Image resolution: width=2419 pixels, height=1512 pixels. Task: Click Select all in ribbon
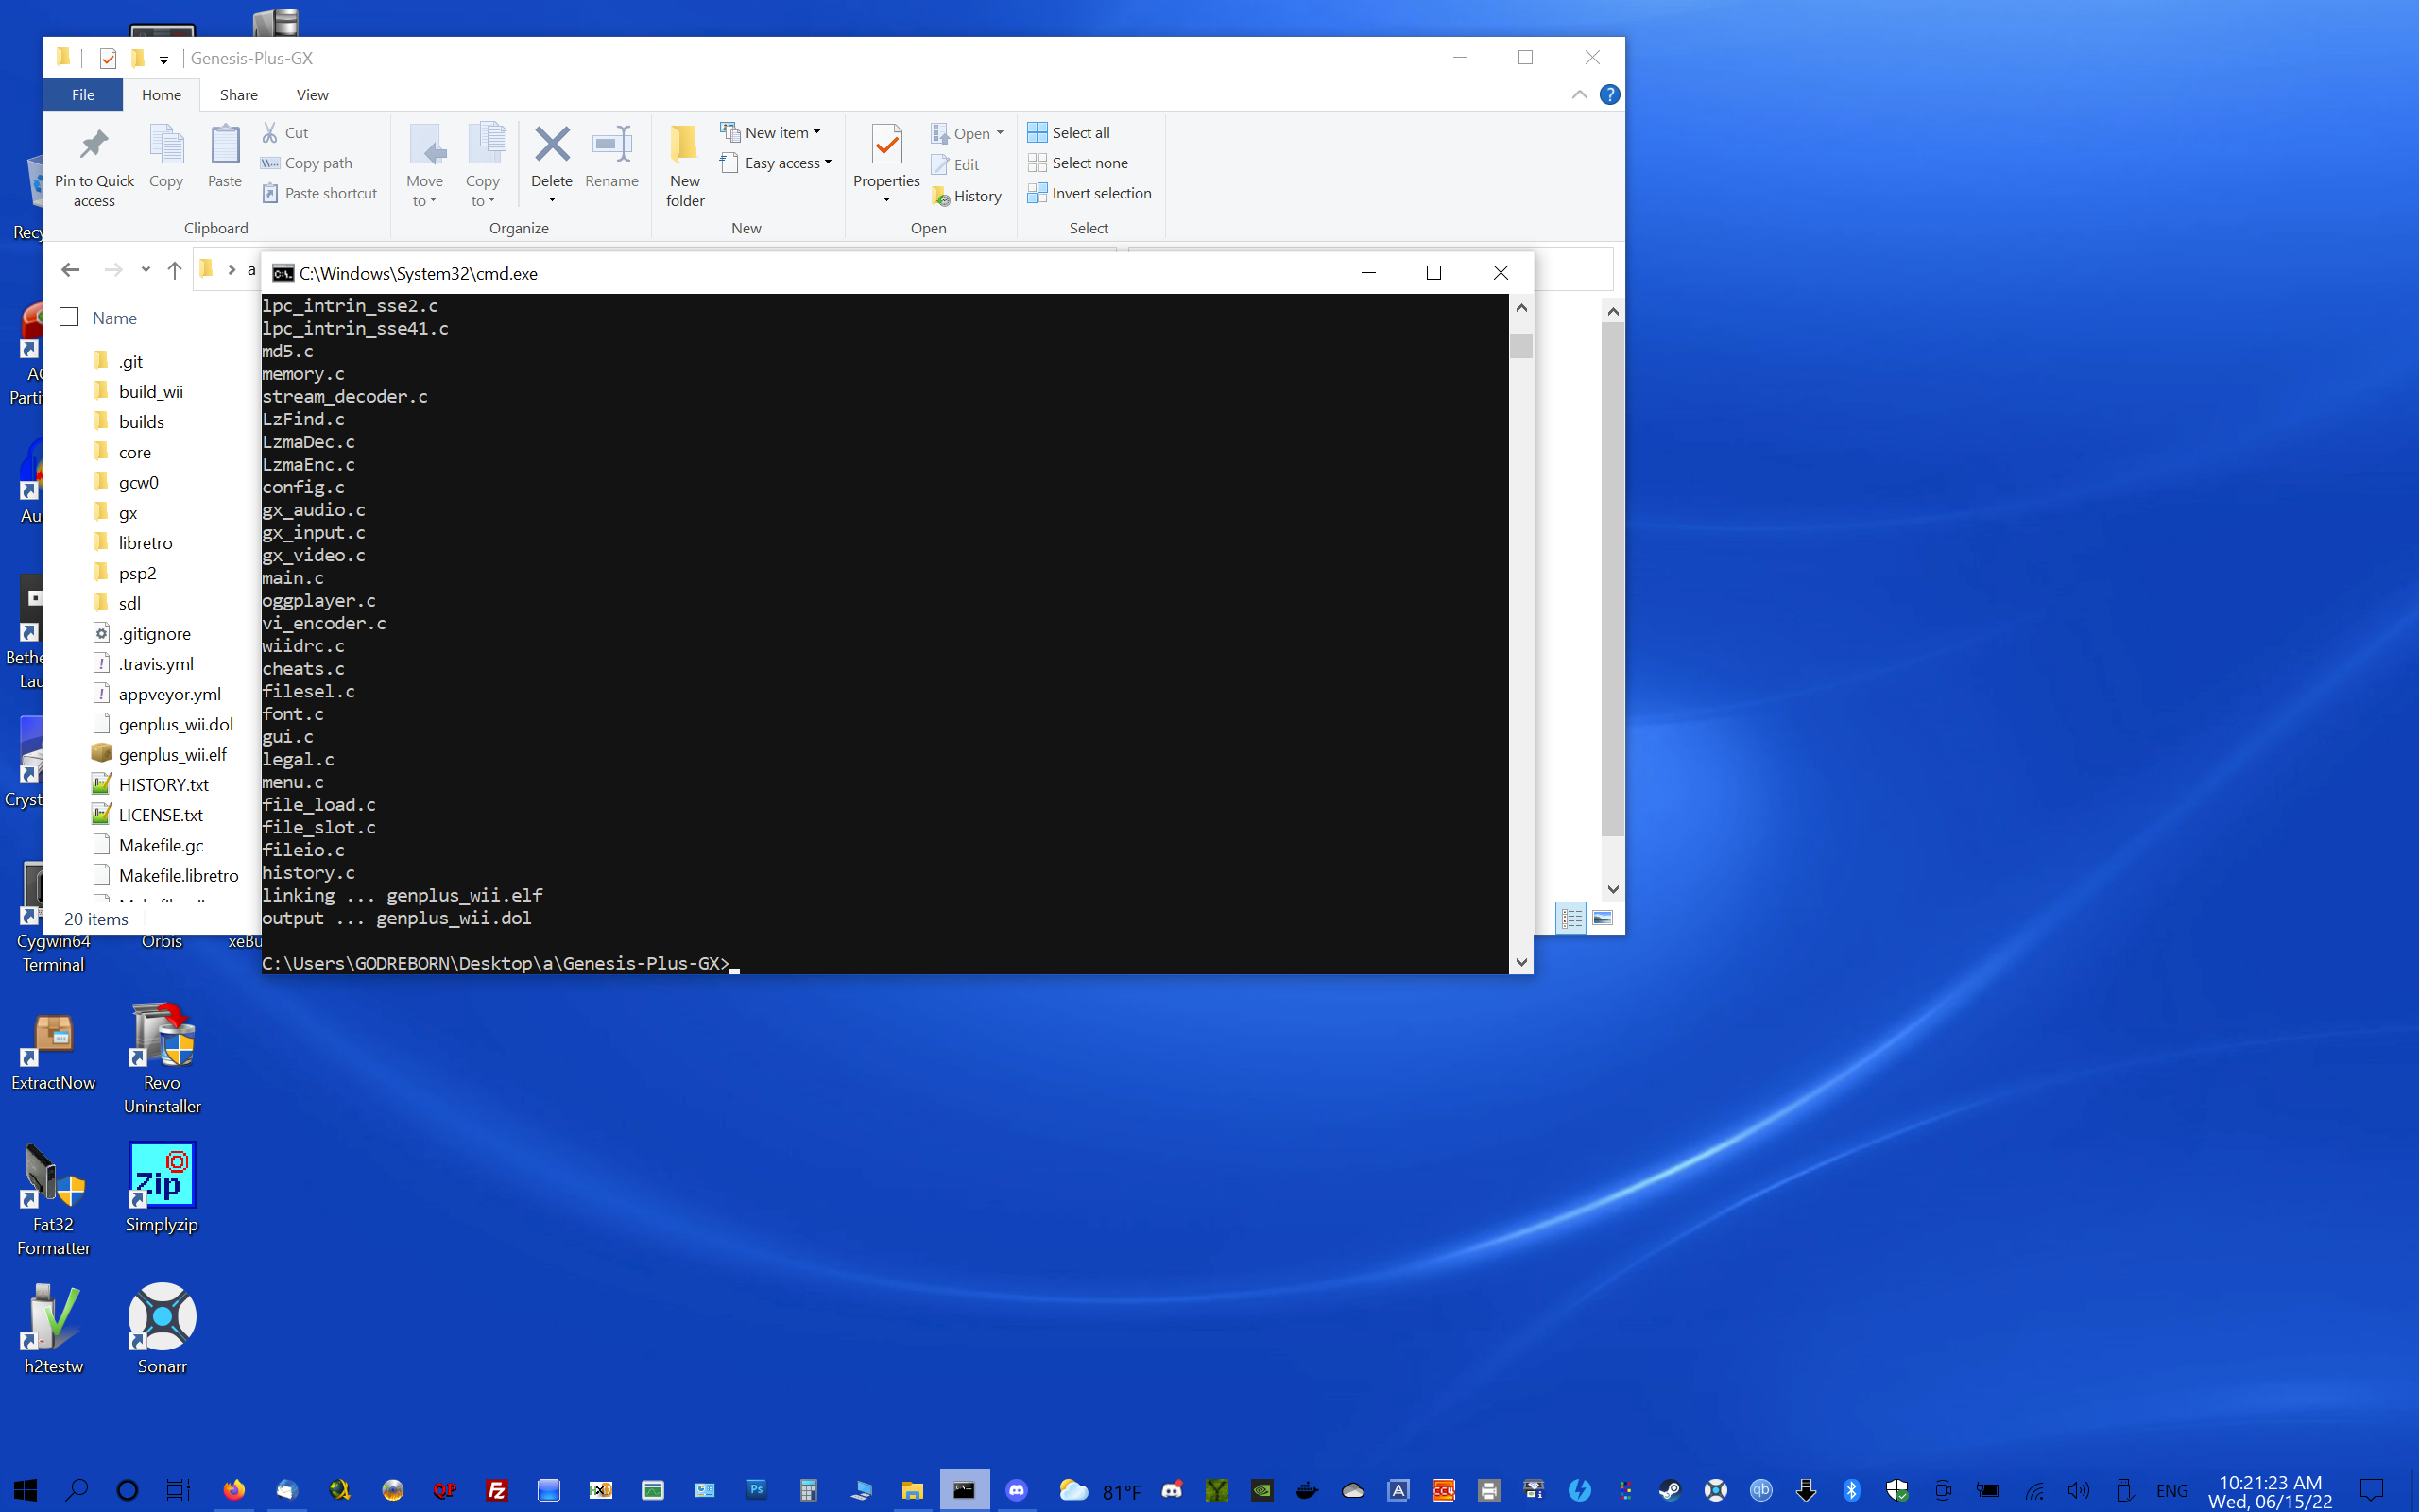tap(1069, 132)
